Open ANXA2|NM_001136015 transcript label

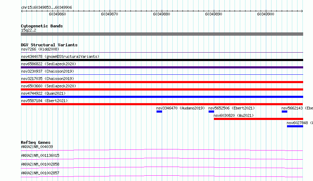tap(40, 155)
